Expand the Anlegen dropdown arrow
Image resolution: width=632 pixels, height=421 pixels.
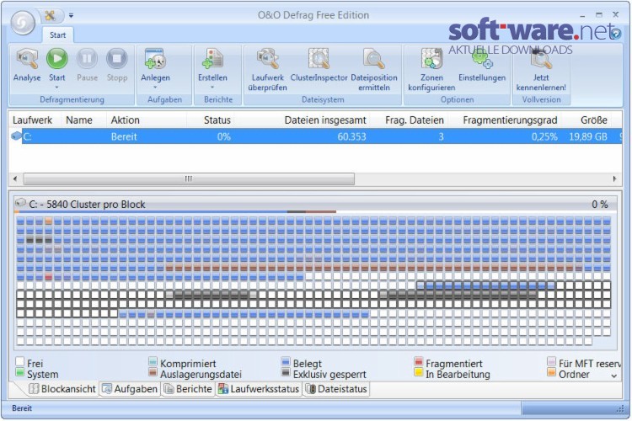(155, 88)
